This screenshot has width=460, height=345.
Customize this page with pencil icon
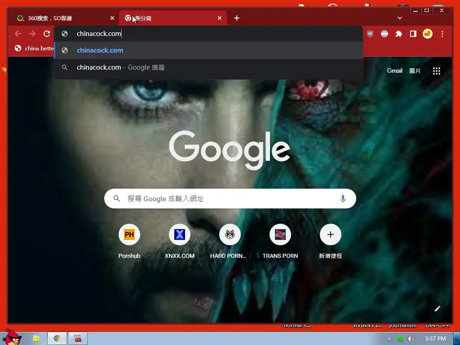438,308
